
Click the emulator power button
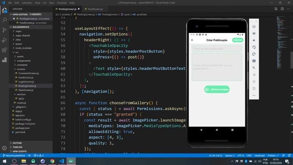[x=254, y=27]
